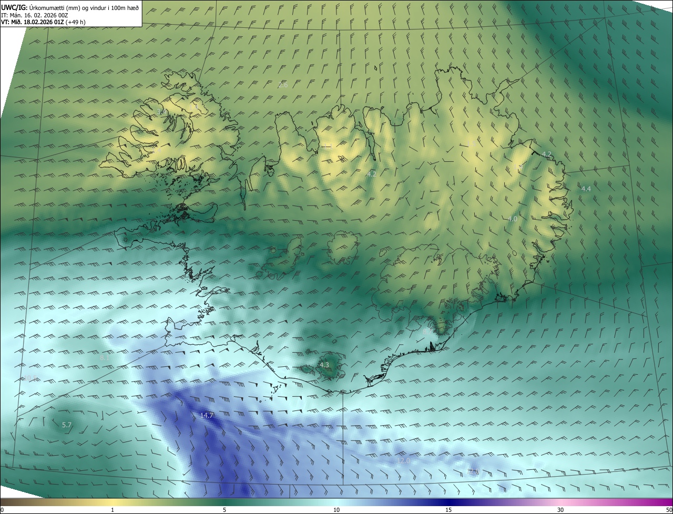Click the '1' tick on the colour scale
Image resolution: width=673 pixels, height=514 pixels.
[113, 510]
